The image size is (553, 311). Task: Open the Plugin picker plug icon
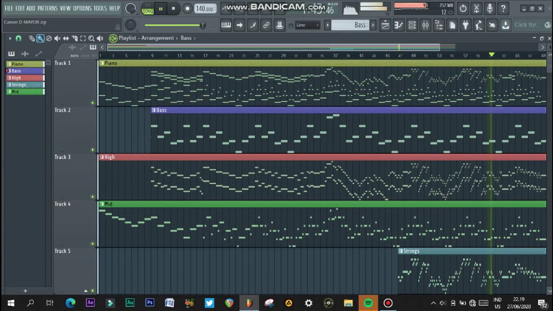pyautogui.click(x=465, y=25)
